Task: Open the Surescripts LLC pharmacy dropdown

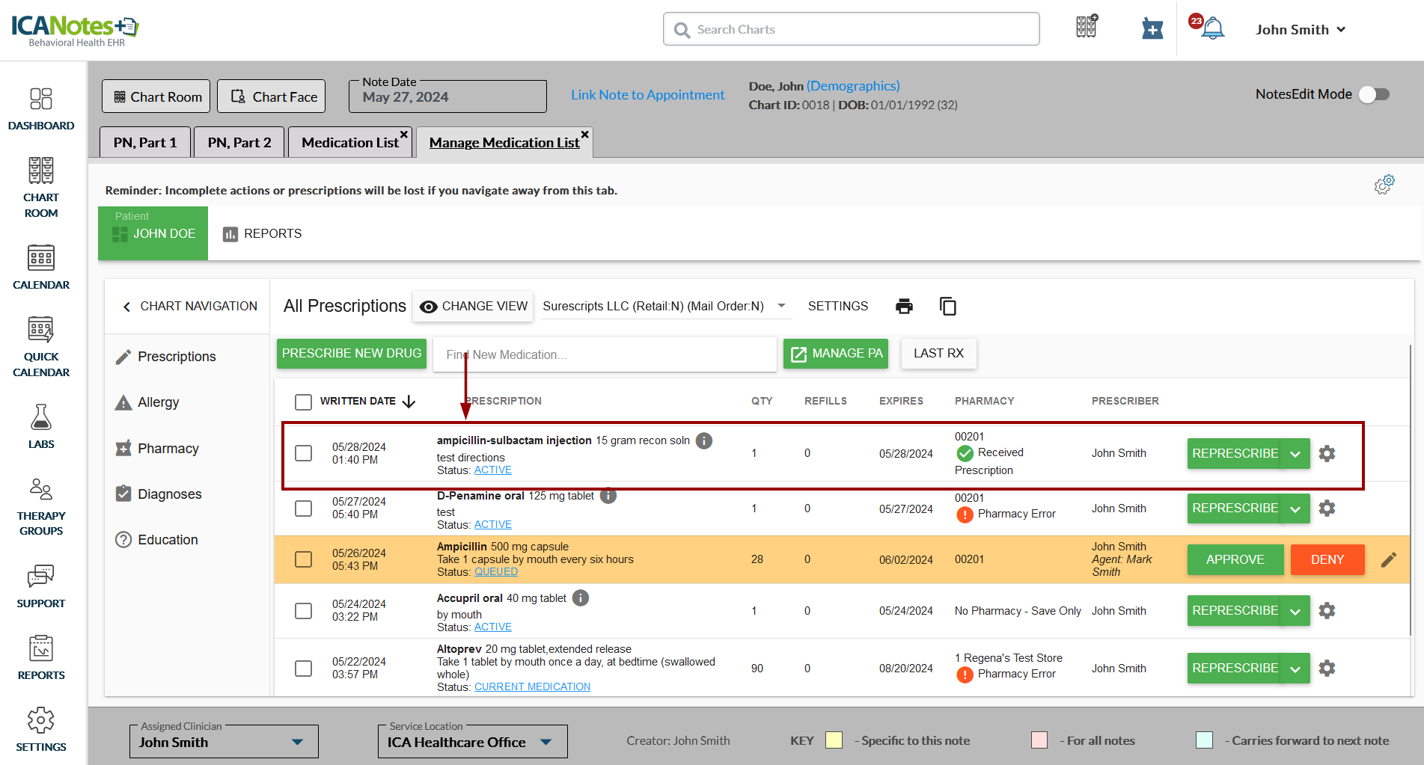Action: tap(781, 306)
